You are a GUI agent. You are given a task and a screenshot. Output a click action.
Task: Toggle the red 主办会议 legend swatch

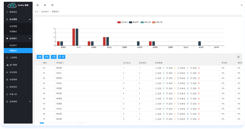point(119,22)
